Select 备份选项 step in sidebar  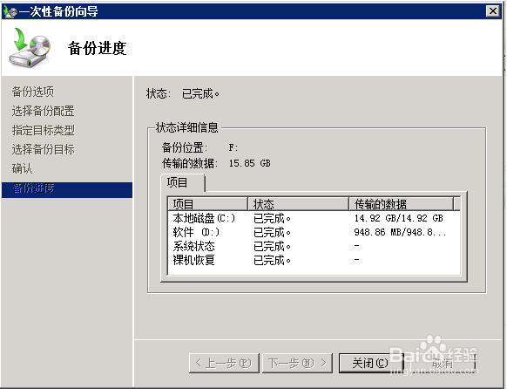33,92
